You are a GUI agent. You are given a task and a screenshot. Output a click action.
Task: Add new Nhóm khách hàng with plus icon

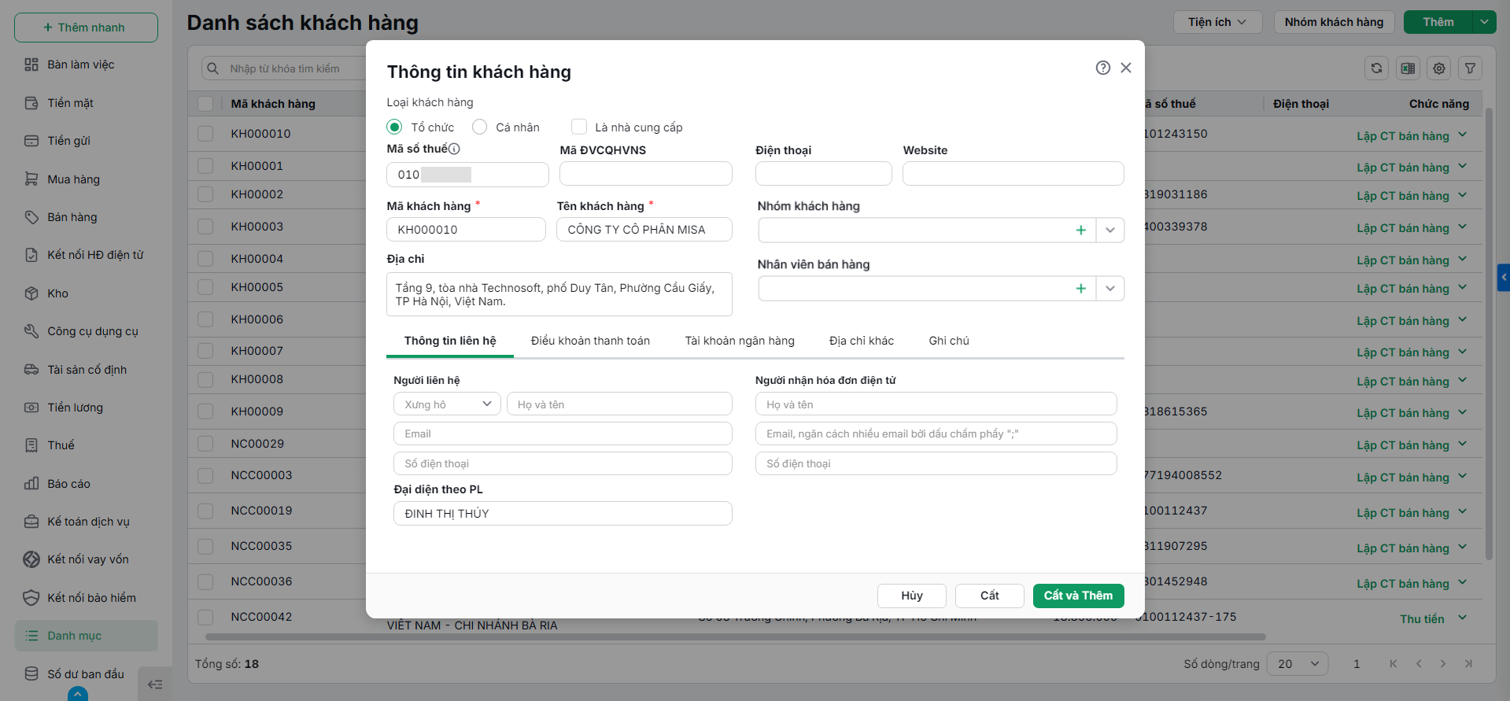1081,230
